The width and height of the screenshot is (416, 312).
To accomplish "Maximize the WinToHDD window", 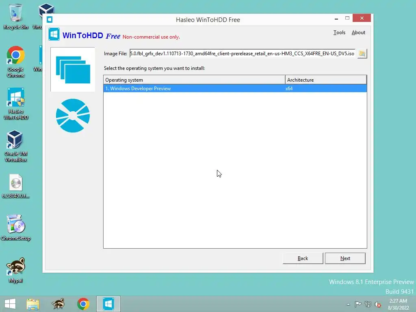I will (x=347, y=18).
